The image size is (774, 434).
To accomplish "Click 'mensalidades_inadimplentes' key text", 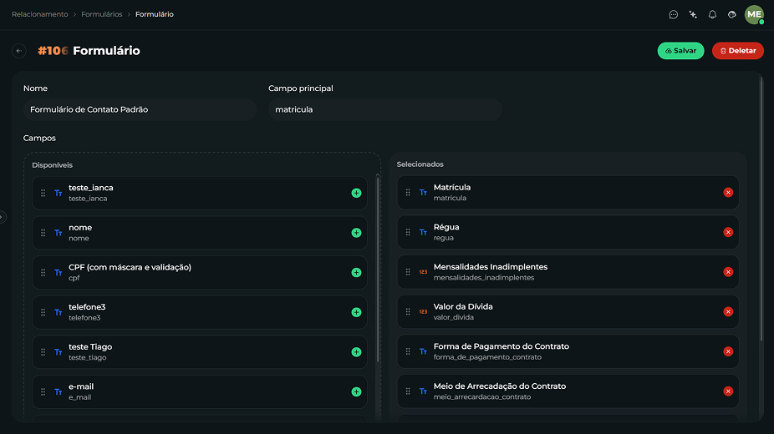I will tap(484, 278).
